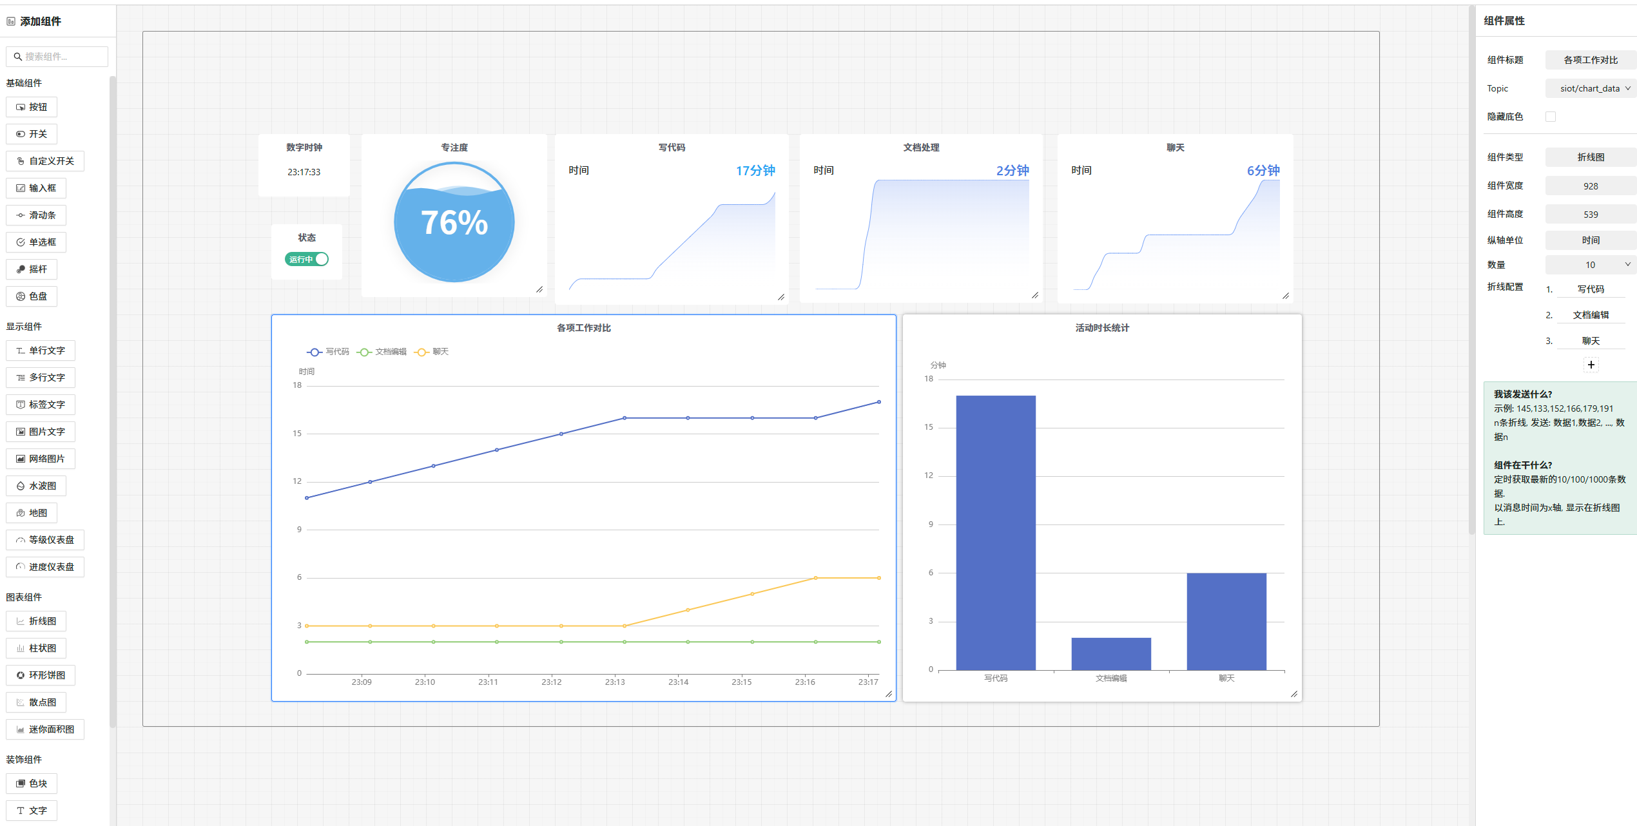Open the 组件类型 折线图 selector
This screenshot has width=1637, height=826.
[1590, 157]
